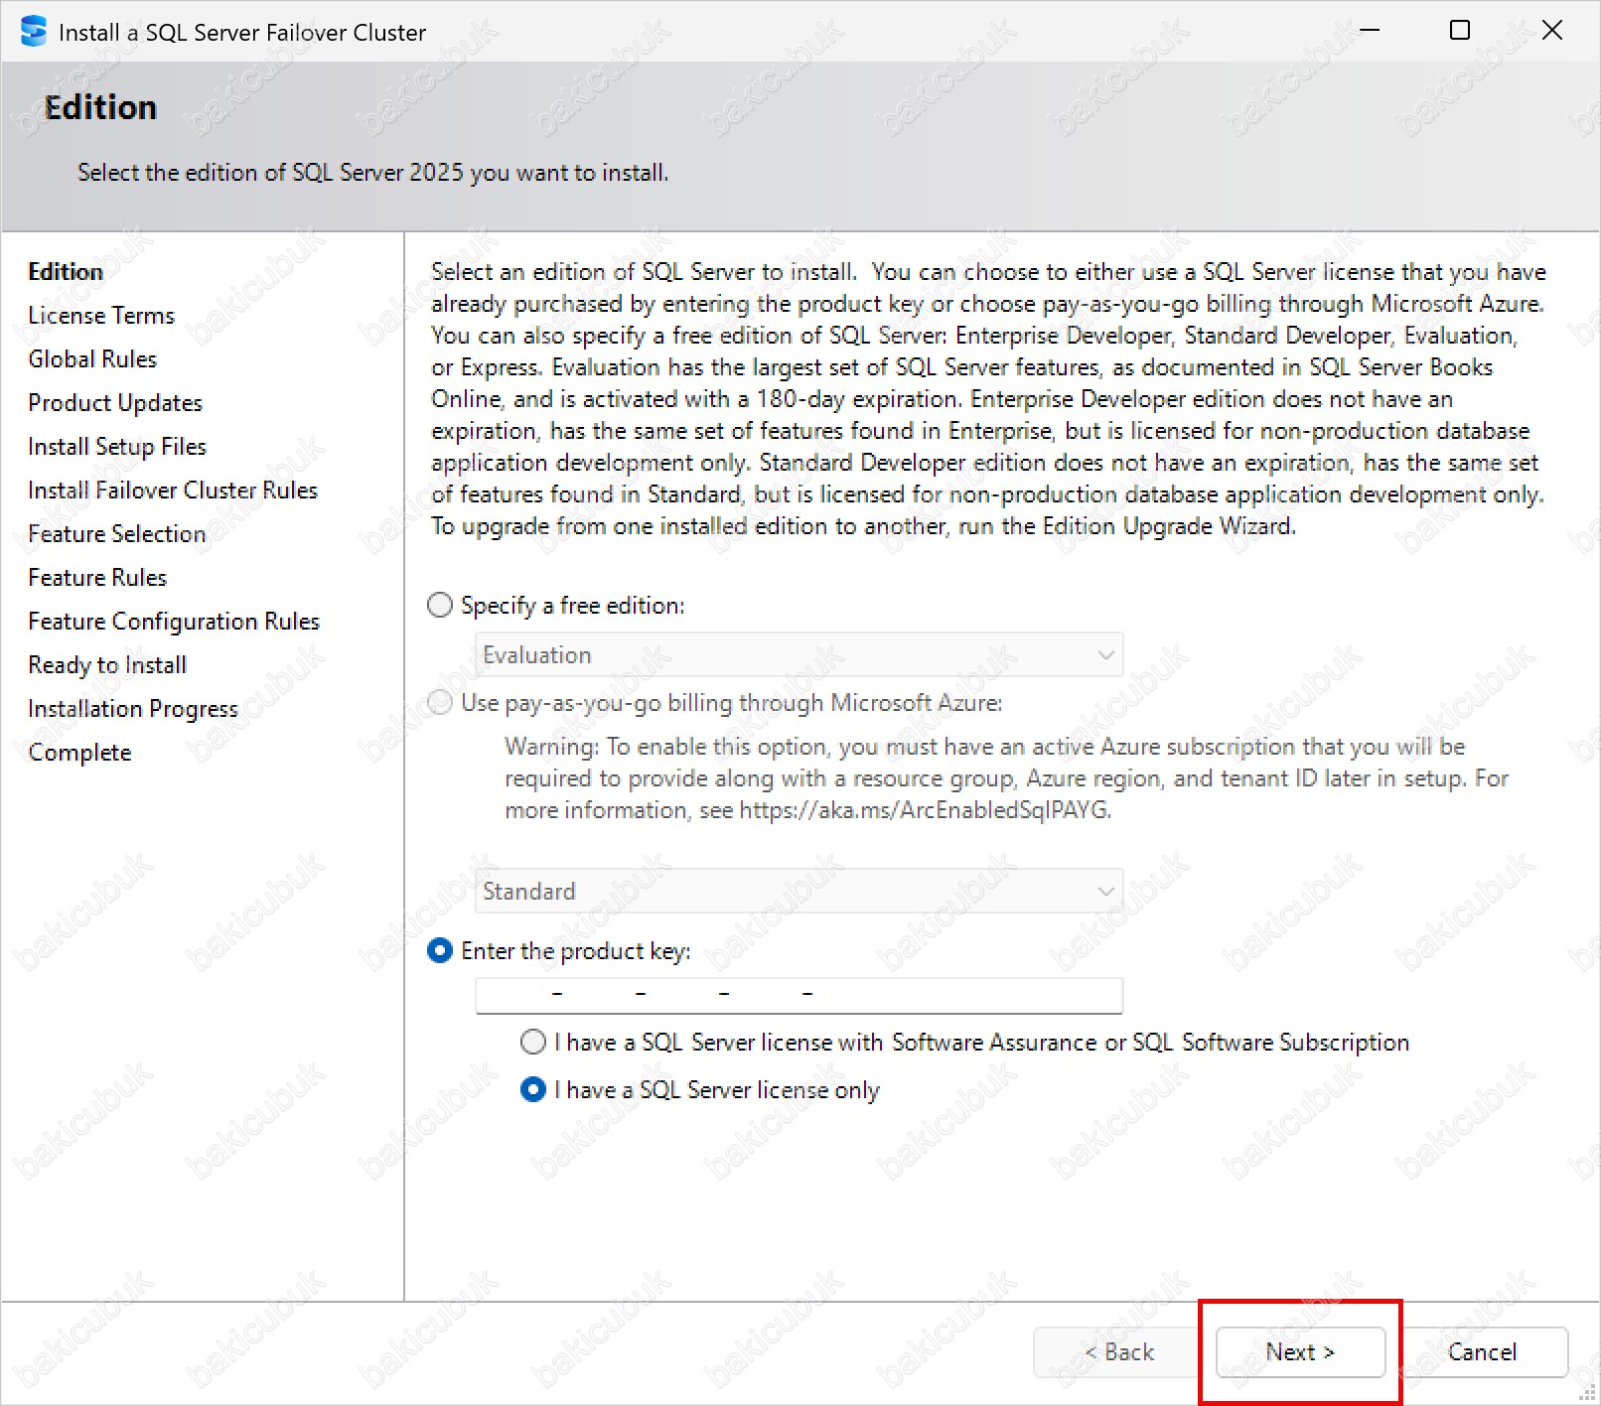Viewport: 1601px width, 1406px height.
Task: Go to License Terms step in sidebar
Action: point(101,315)
